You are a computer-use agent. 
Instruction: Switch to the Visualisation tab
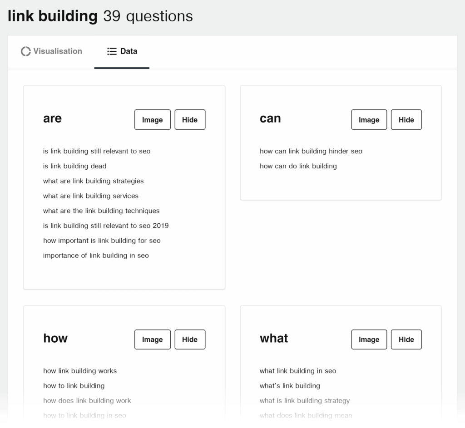51,51
